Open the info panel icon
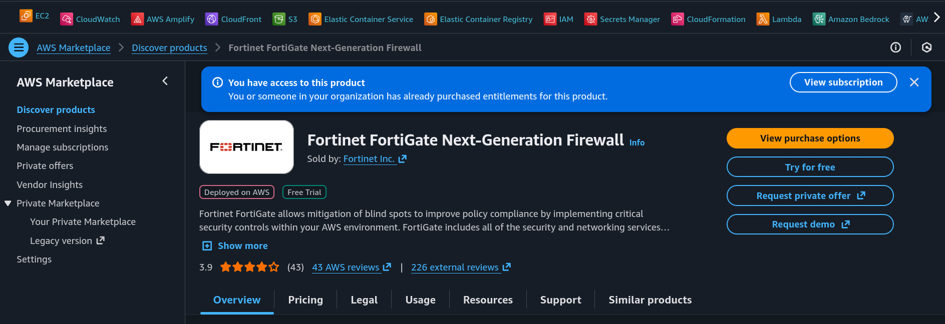 coord(895,47)
